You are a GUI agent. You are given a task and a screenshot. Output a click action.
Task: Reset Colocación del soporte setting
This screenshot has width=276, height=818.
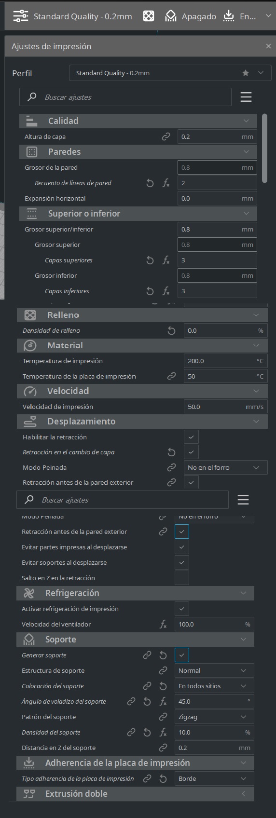coord(163,686)
